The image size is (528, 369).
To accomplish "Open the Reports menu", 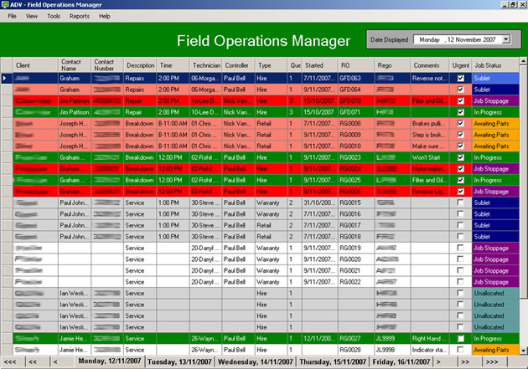I will click(x=80, y=16).
